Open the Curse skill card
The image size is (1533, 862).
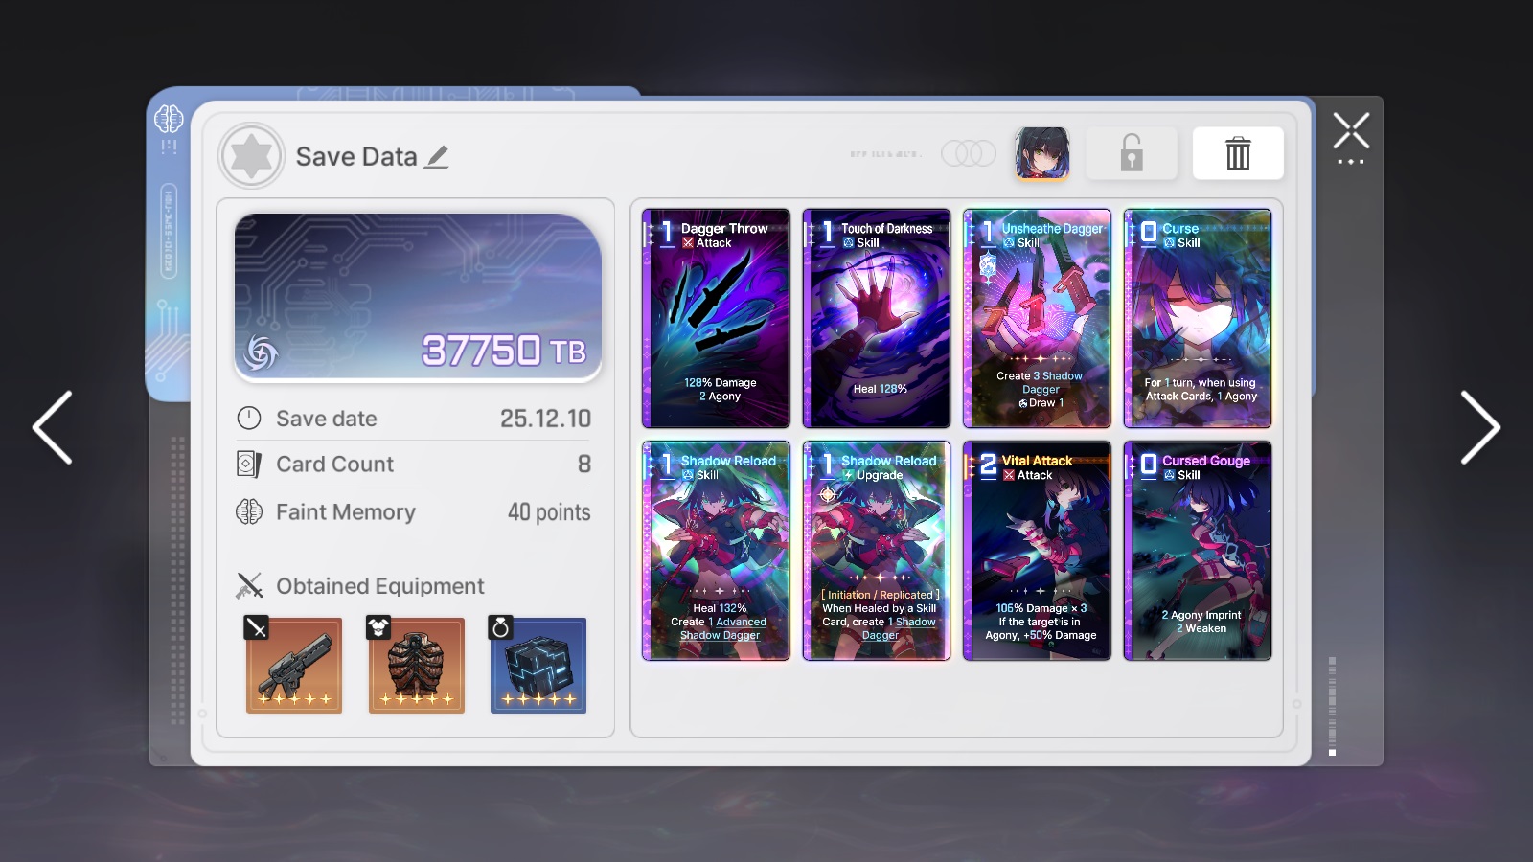coord(1198,318)
